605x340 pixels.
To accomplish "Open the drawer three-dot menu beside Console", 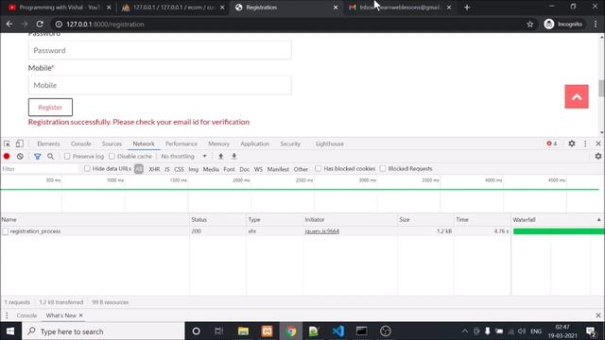I will (x=7, y=315).
